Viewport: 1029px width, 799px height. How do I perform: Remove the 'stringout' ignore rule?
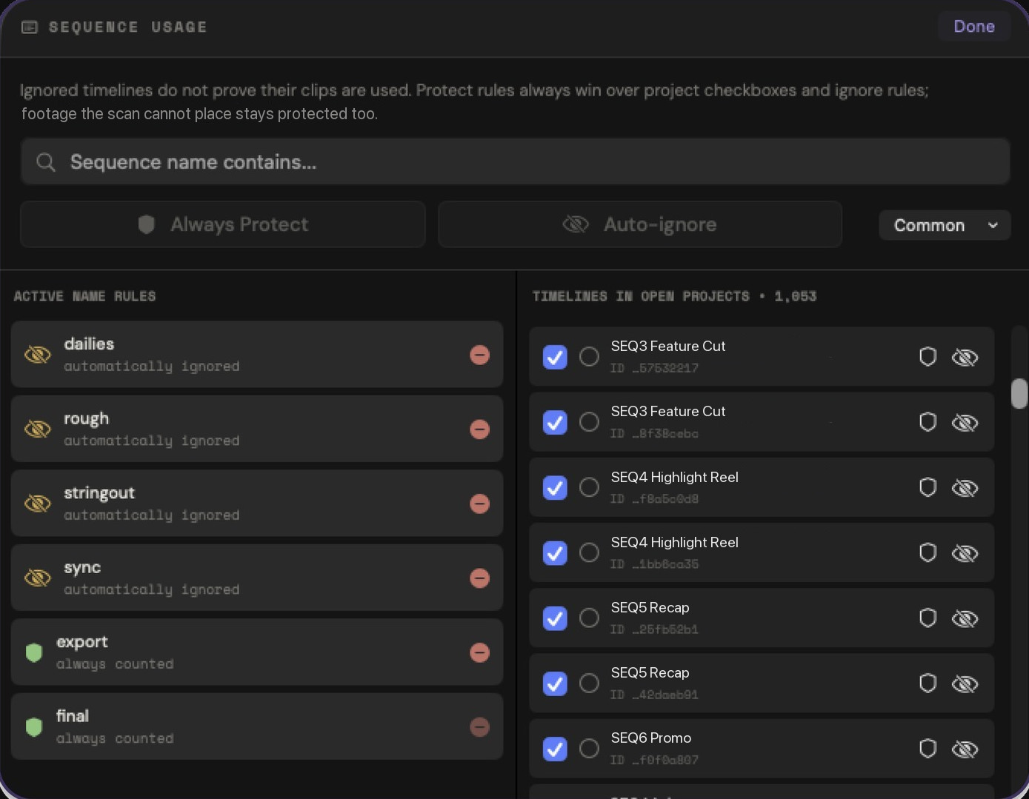[x=479, y=504]
